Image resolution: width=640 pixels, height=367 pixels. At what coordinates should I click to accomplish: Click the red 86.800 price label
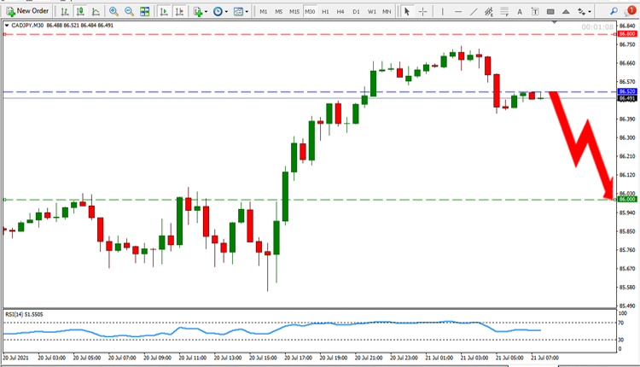pos(627,34)
